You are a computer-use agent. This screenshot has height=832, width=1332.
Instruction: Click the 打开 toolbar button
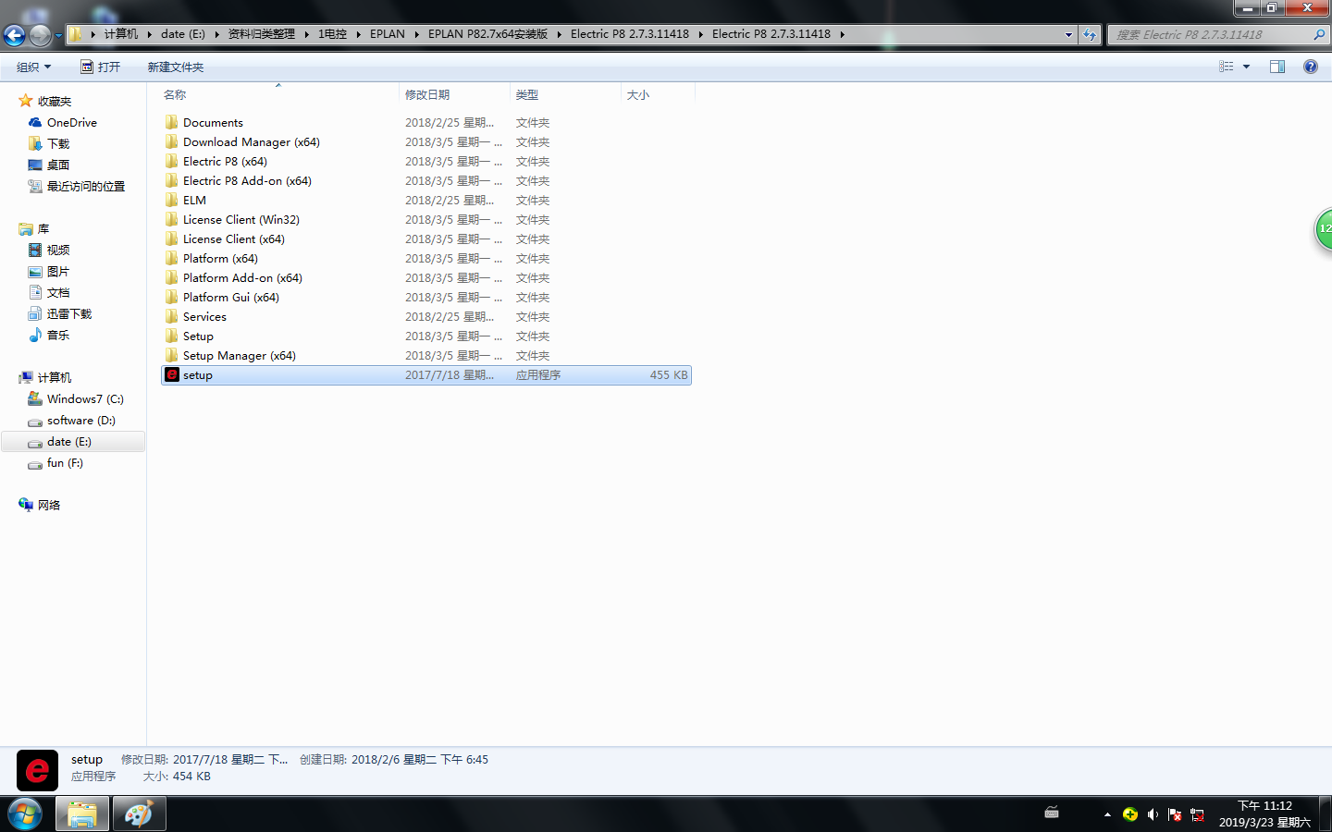pos(100,67)
